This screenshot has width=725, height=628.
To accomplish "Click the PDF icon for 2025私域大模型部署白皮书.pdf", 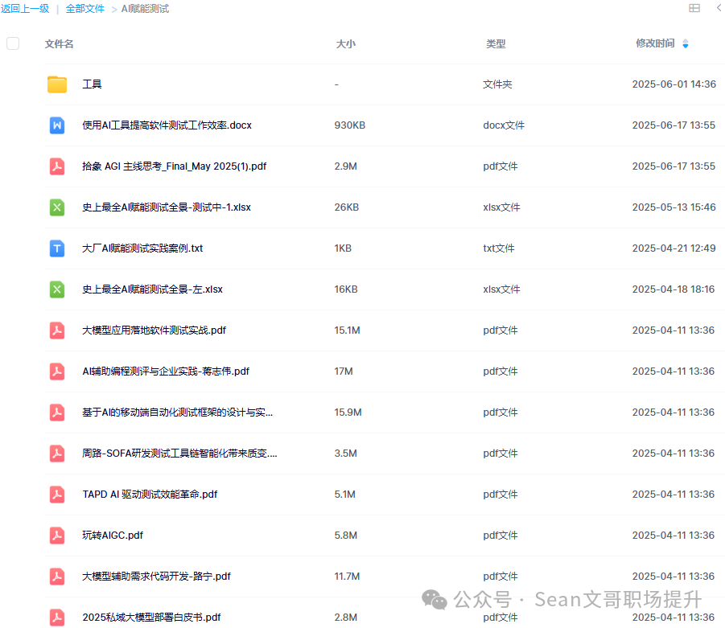I will tap(57, 618).
